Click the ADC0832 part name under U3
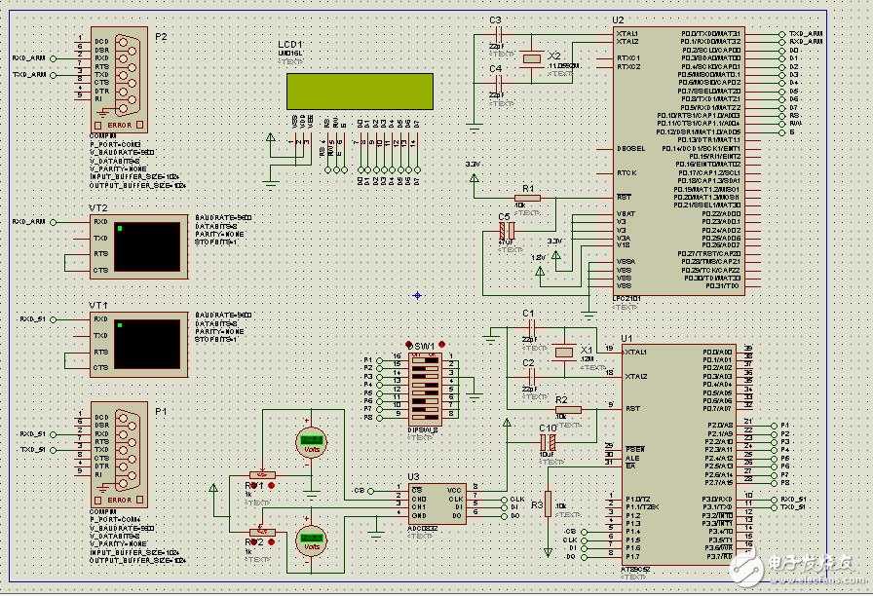The height and width of the screenshot is (596, 873). pyautogui.click(x=423, y=528)
